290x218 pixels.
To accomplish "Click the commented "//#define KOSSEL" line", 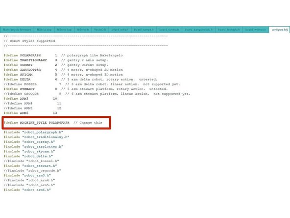I will 92,84.
